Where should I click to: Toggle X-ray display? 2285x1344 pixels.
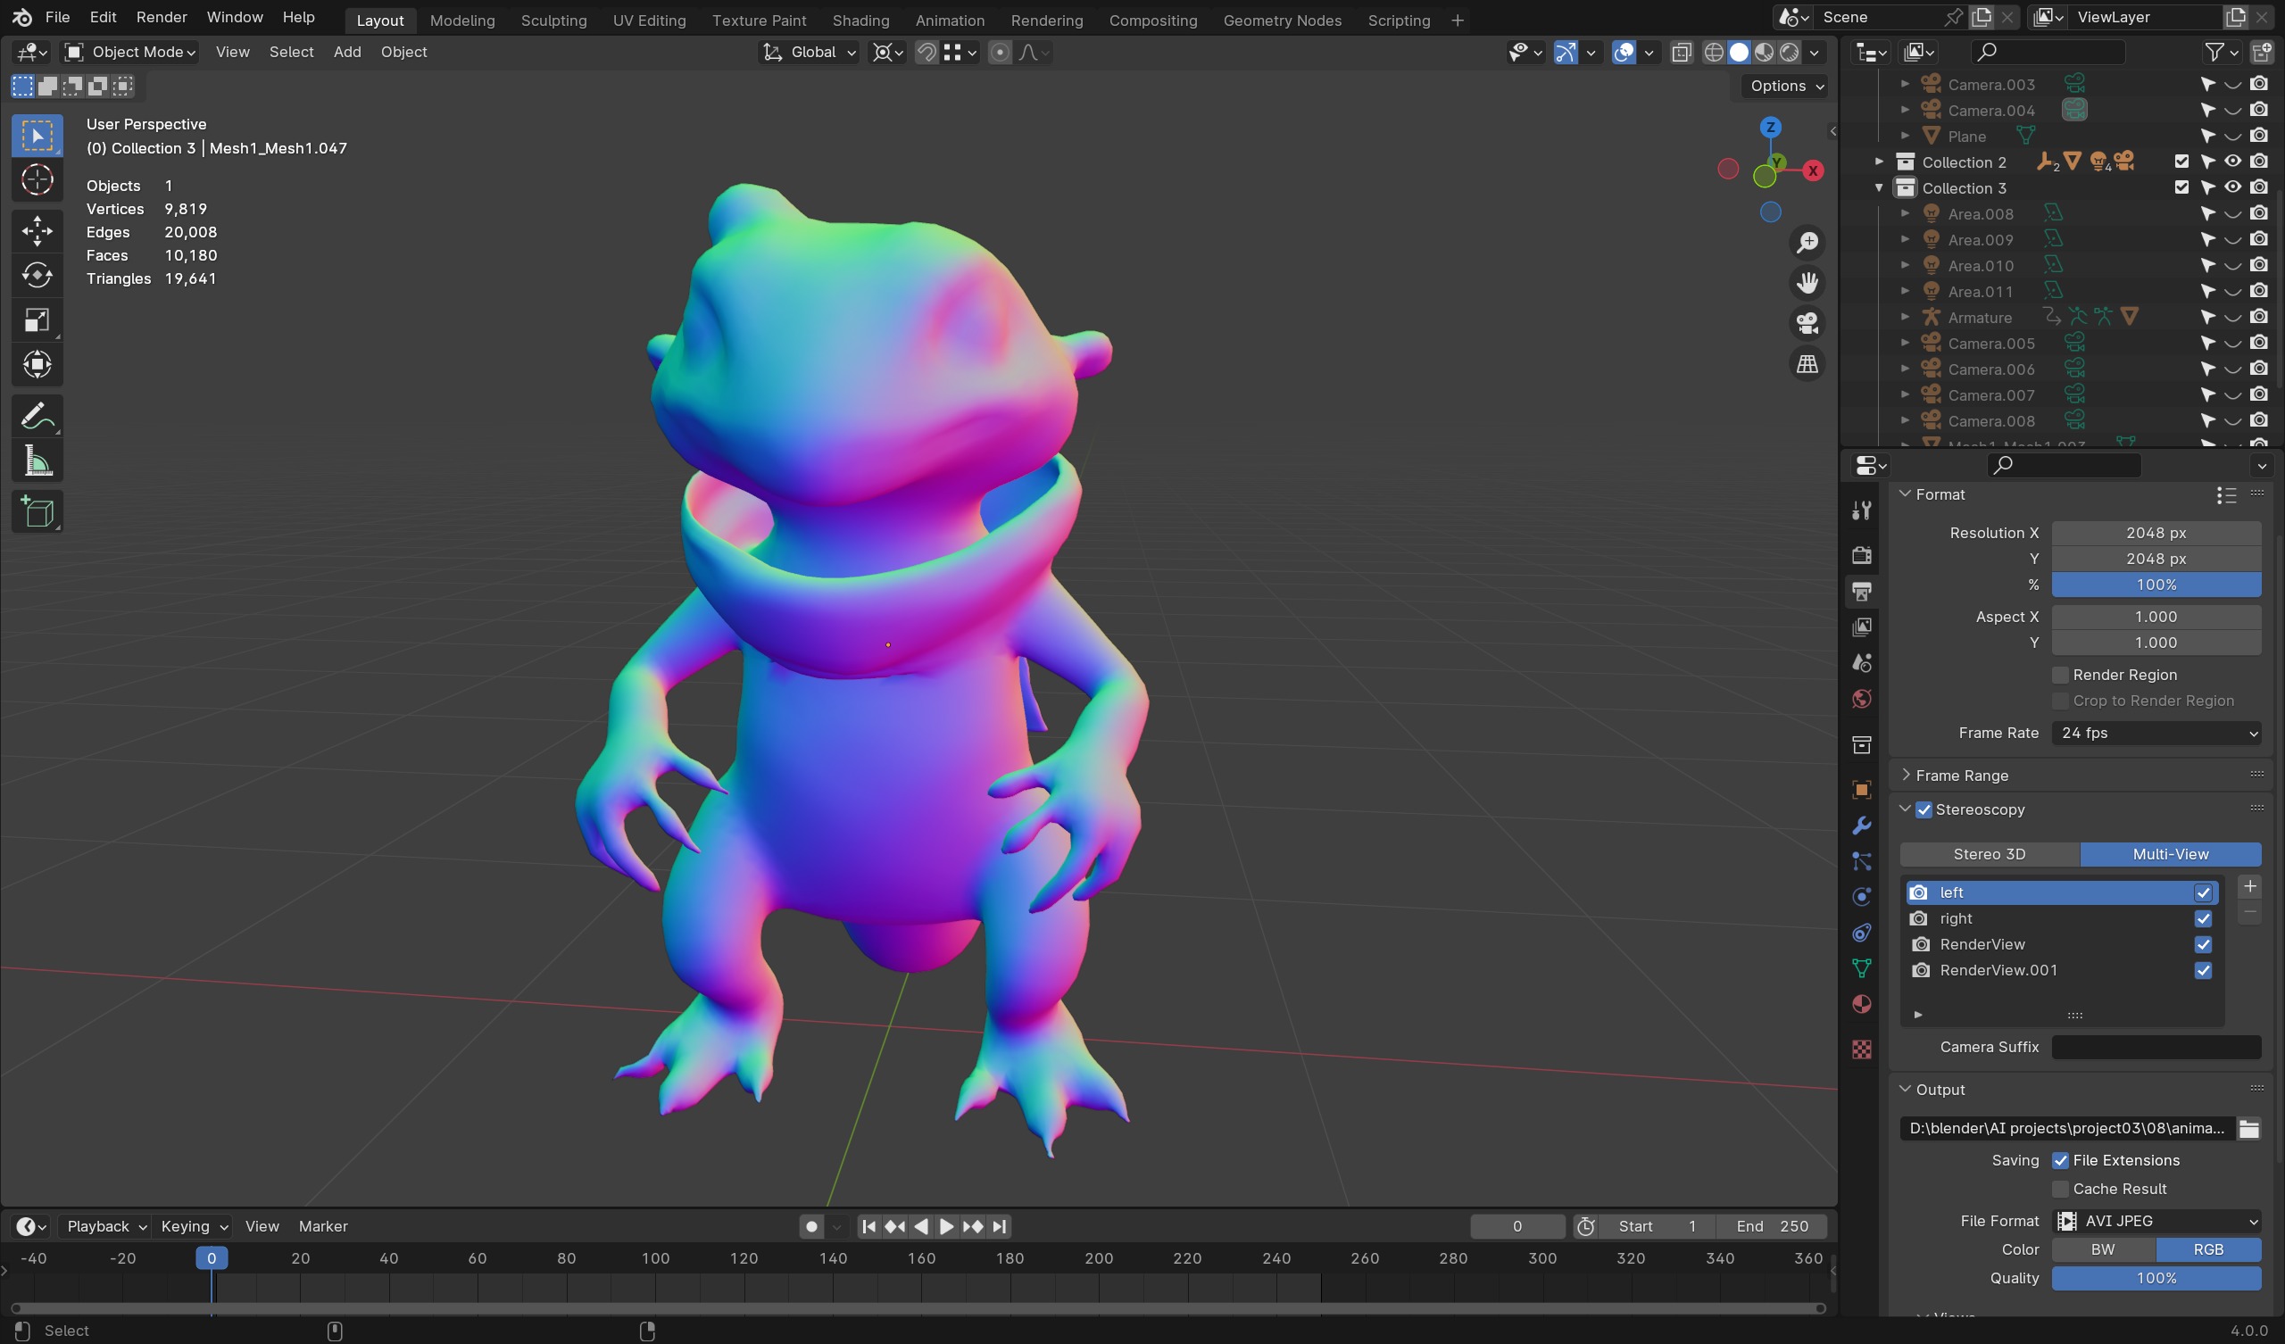click(x=1681, y=53)
